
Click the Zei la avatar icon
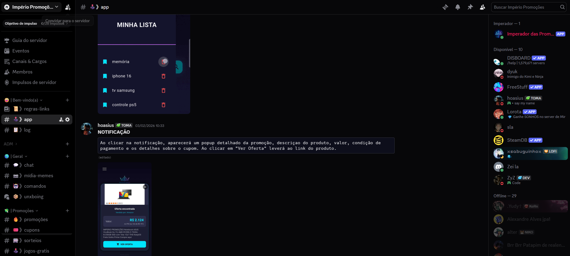tap(498, 167)
